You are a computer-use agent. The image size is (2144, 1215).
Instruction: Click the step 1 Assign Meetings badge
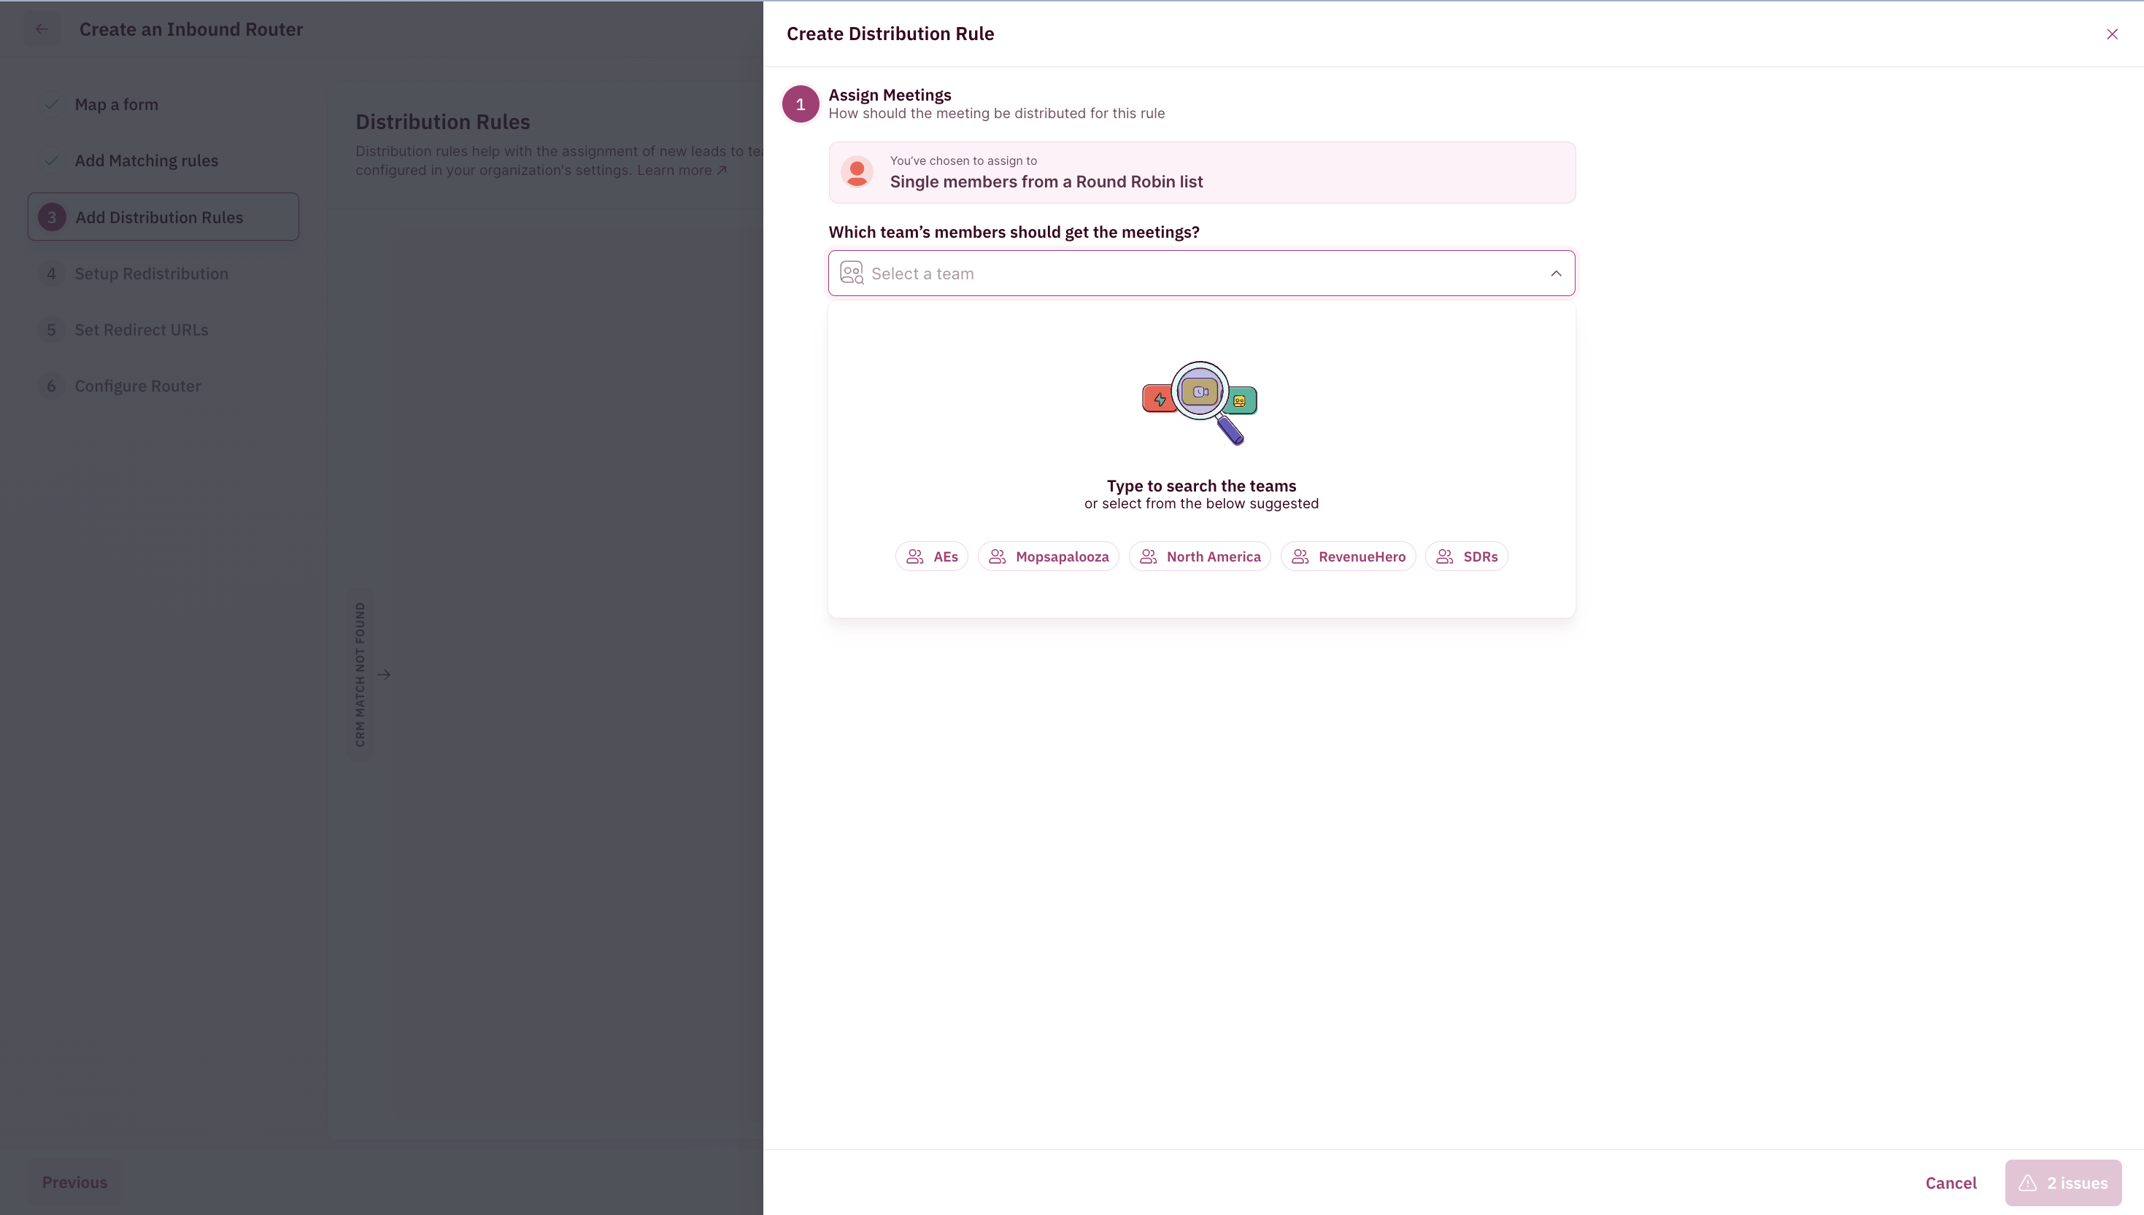coord(800,104)
